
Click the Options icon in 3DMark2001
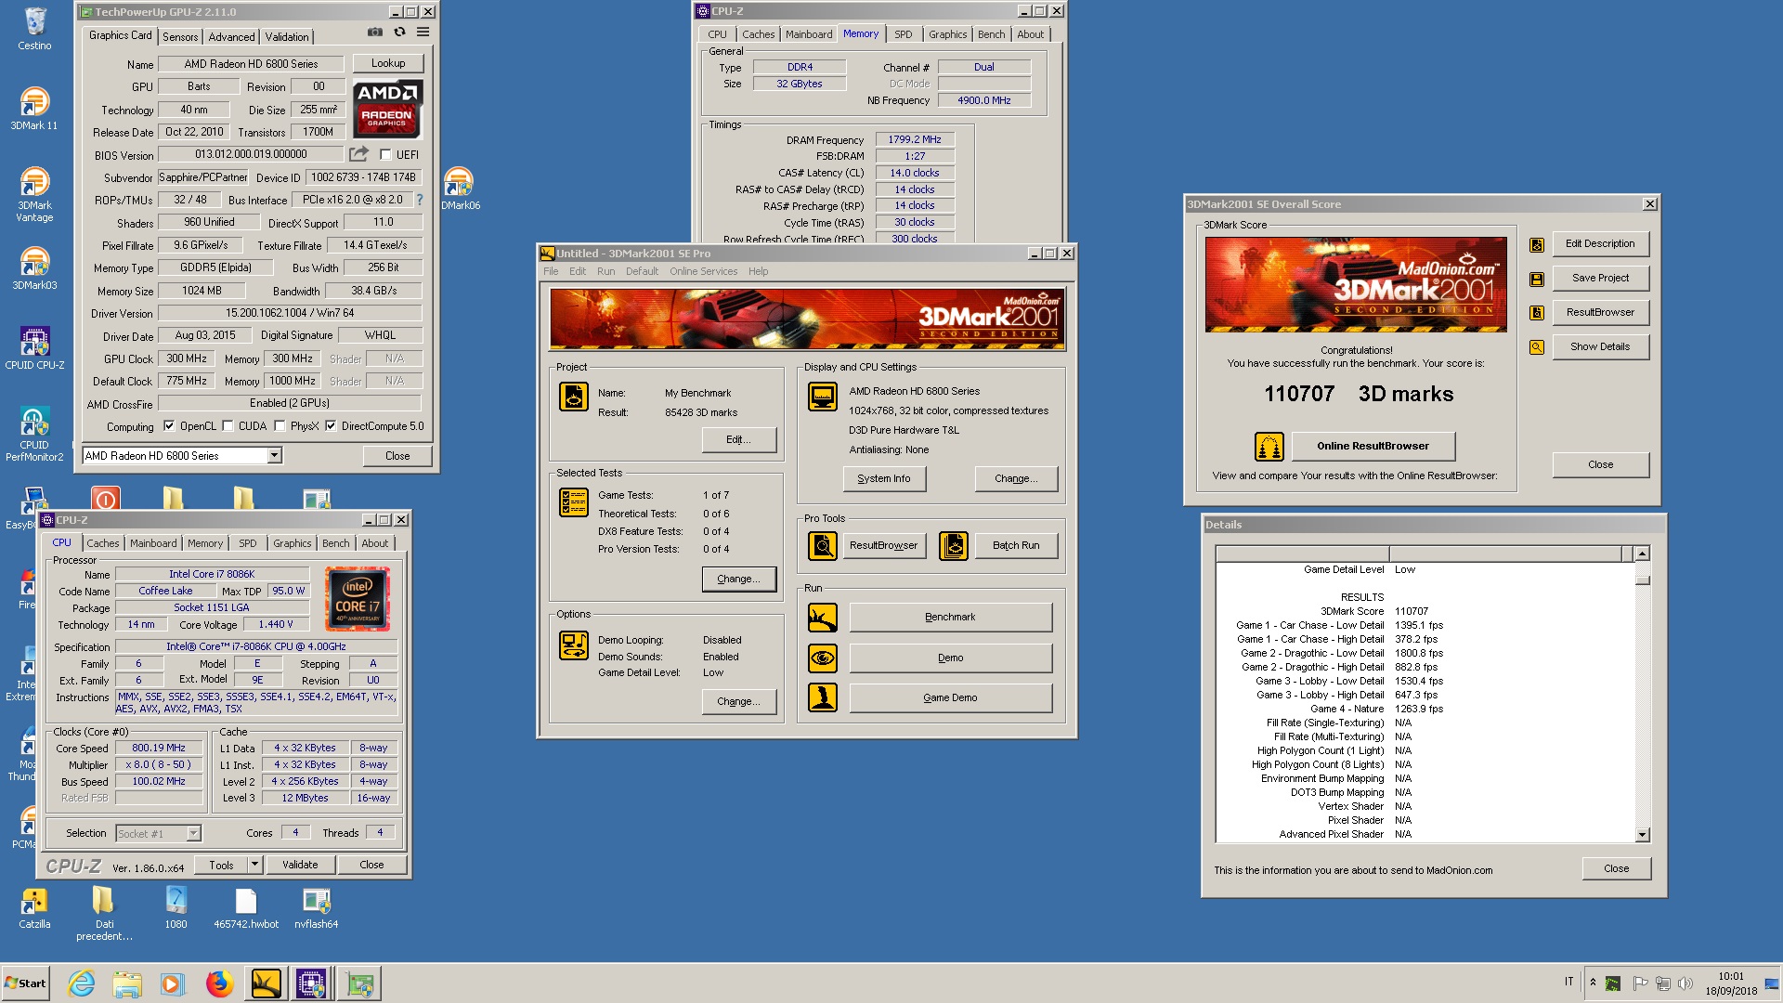(574, 645)
